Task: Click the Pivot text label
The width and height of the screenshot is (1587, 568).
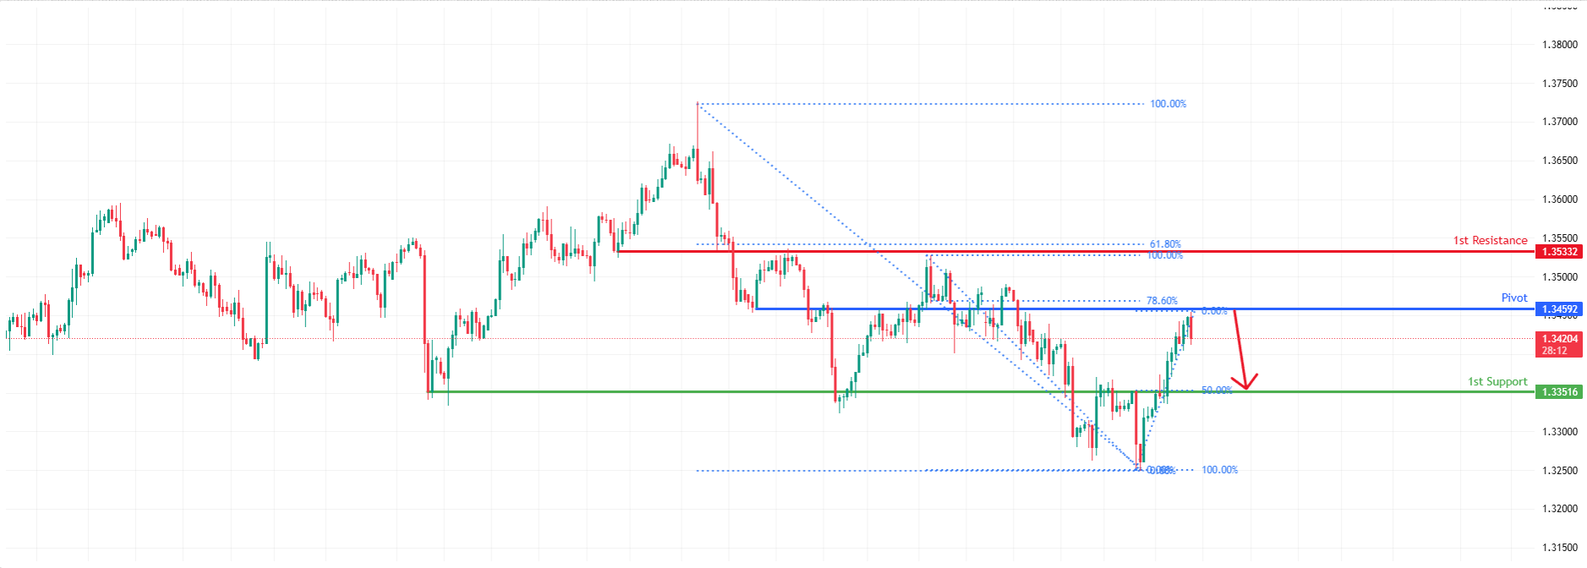Action: (x=1513, y=298)
